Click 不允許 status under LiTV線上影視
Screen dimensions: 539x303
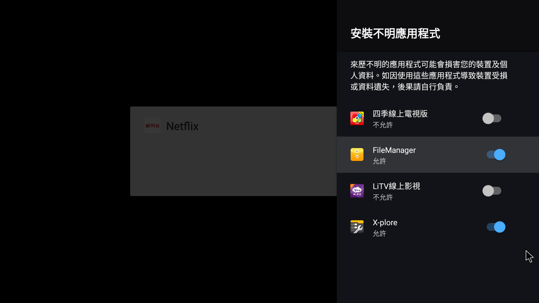coord(383,197)
